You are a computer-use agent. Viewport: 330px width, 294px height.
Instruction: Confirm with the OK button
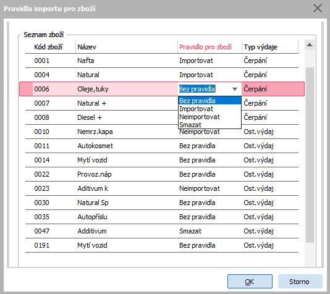[x=250, y=282]
